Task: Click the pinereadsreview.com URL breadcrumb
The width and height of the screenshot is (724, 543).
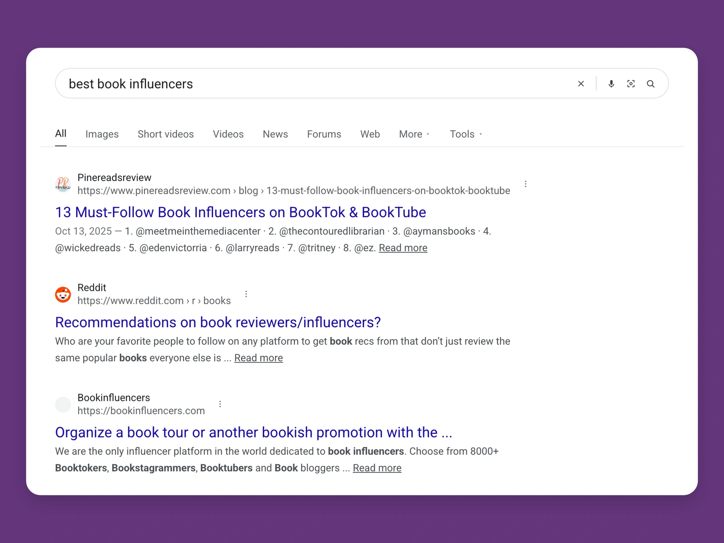Action: pos(294,191)
